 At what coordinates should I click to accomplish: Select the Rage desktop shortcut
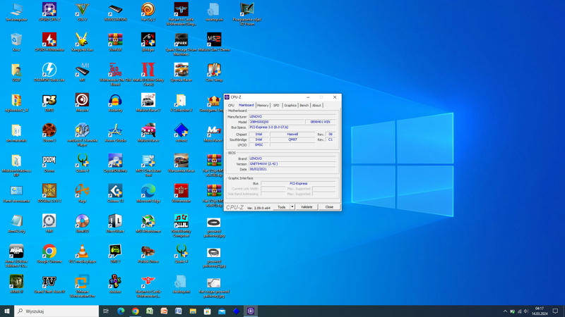[x=82, y=193]
